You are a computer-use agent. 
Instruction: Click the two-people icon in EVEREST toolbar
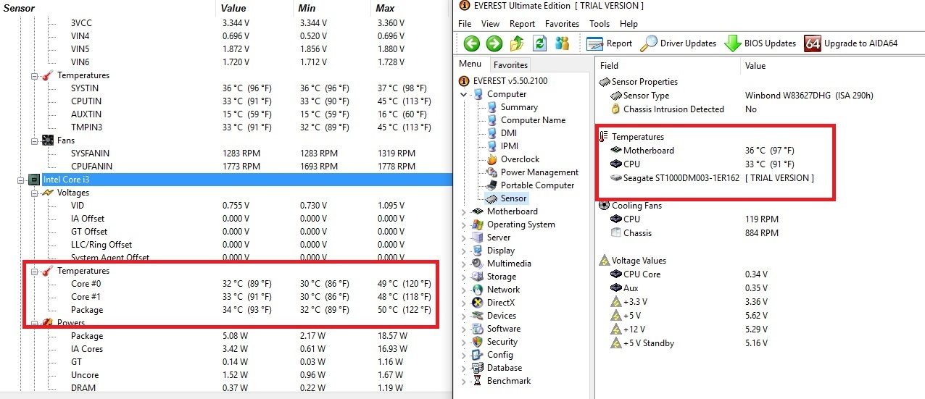point(562,43)
